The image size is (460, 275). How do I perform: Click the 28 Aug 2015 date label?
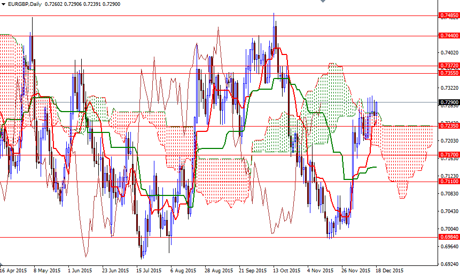pos(219,270)
